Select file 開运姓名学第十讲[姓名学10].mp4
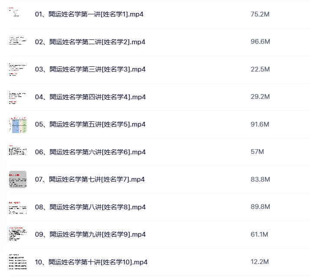310x280 pixels. [x=91, y=262]
